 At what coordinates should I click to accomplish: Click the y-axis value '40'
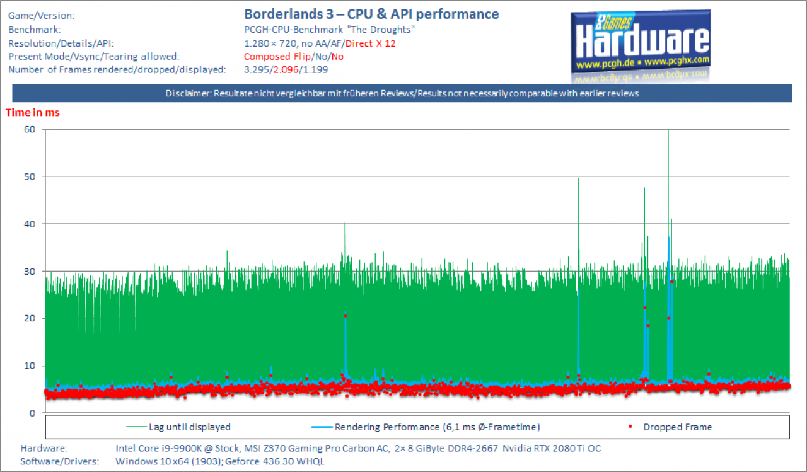tap(30, 224)
